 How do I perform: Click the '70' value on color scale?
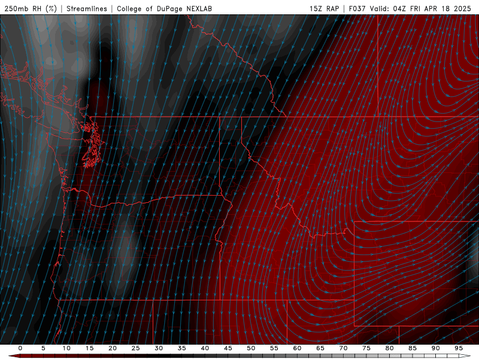coord(343,348)
